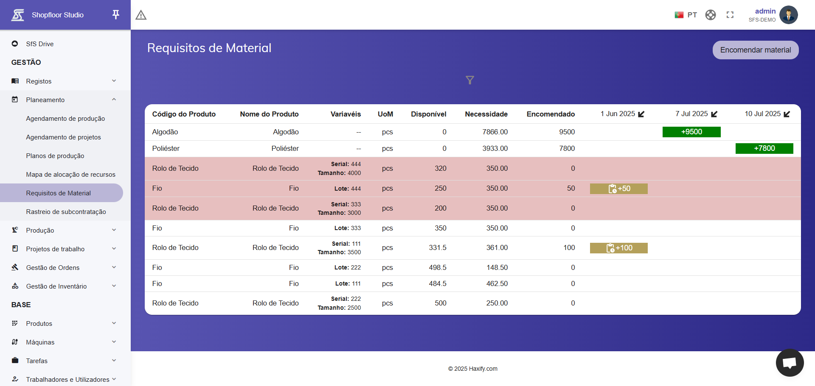815x386 pixels.
Task: Open SfS Drive link
Action: tap(39, 44)
